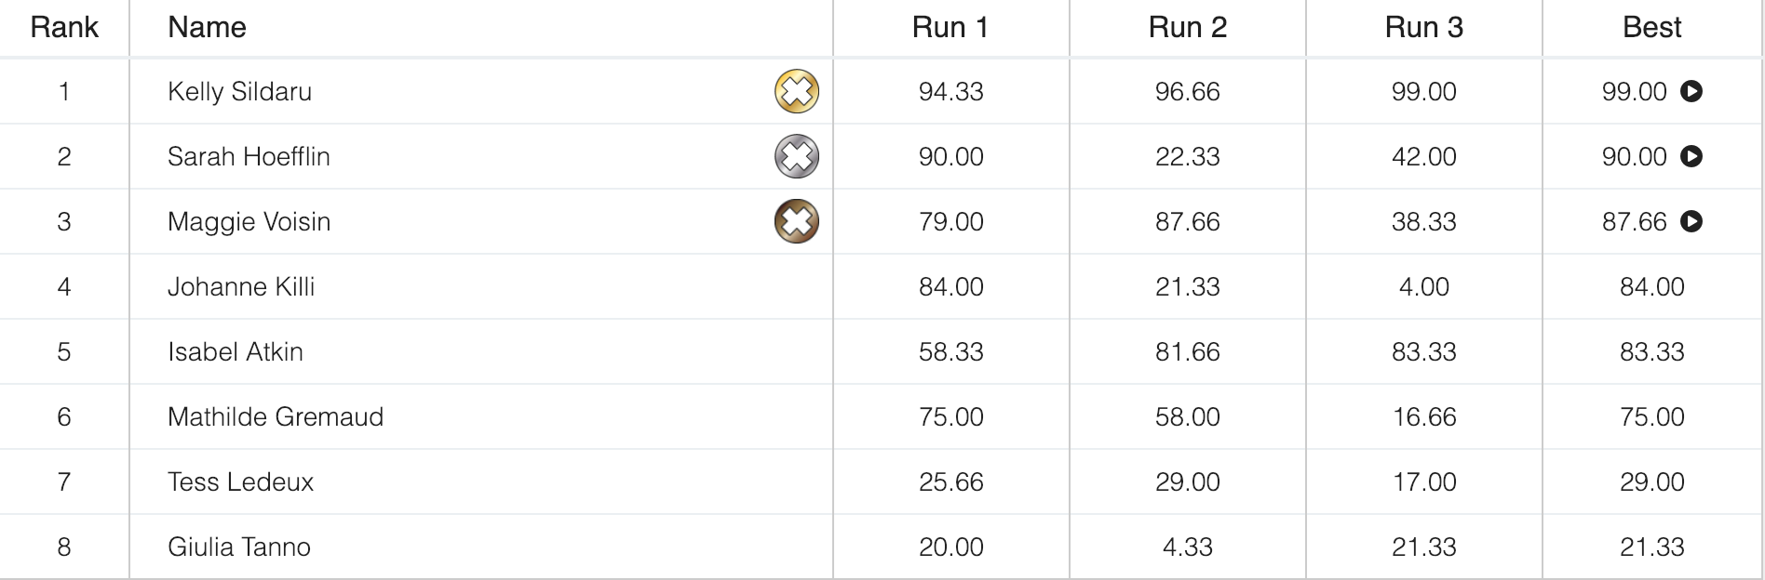Click Kelly Sildaru's 99.00 Run 3 score
Viewport: 1765px width, 580px height.
pos(1423,91)
